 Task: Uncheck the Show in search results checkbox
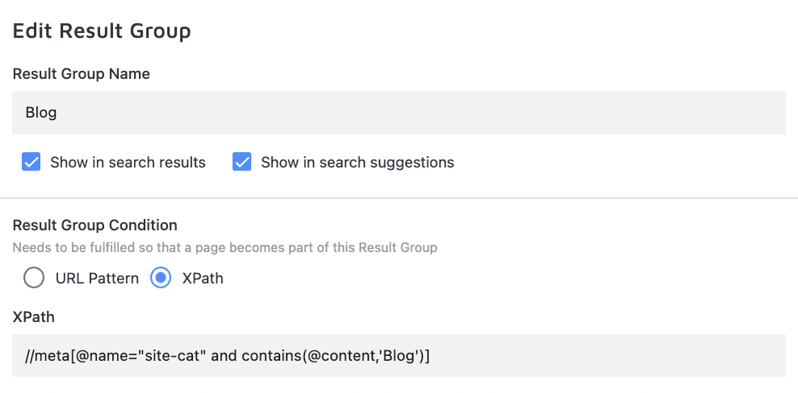31,162
